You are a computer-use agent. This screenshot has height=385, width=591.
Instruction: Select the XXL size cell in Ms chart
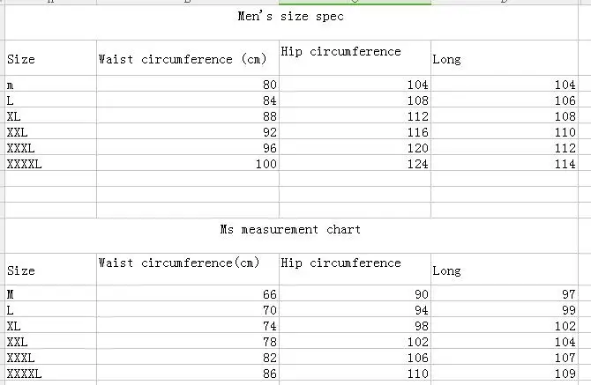click(50, 341)
